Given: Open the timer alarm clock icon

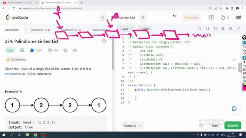Looking at the screenshot, I should [x=211, y=17].
